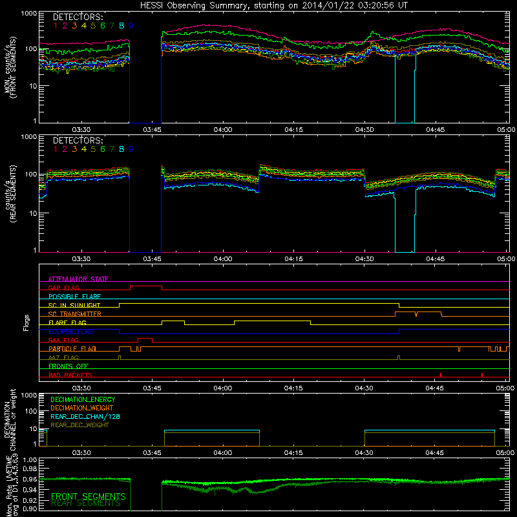
Task: Click the red BAD_PACKETS label
Action: [70, 375]
